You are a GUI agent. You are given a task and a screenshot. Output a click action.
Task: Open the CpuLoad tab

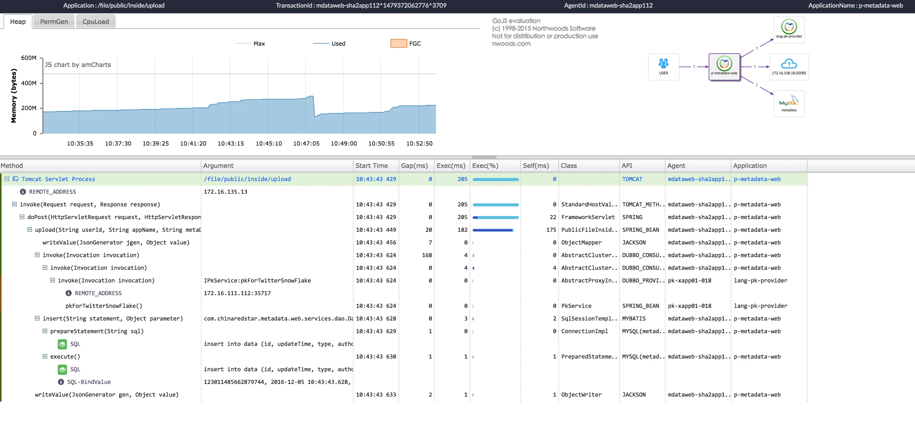tap(96, 22)
